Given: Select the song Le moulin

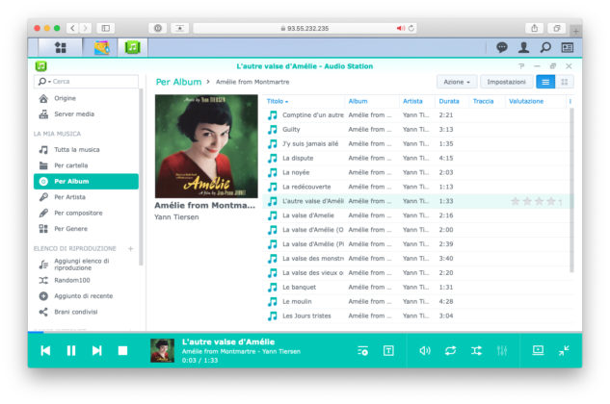Looking at the screenshot, I should click(x=416, y=301).
